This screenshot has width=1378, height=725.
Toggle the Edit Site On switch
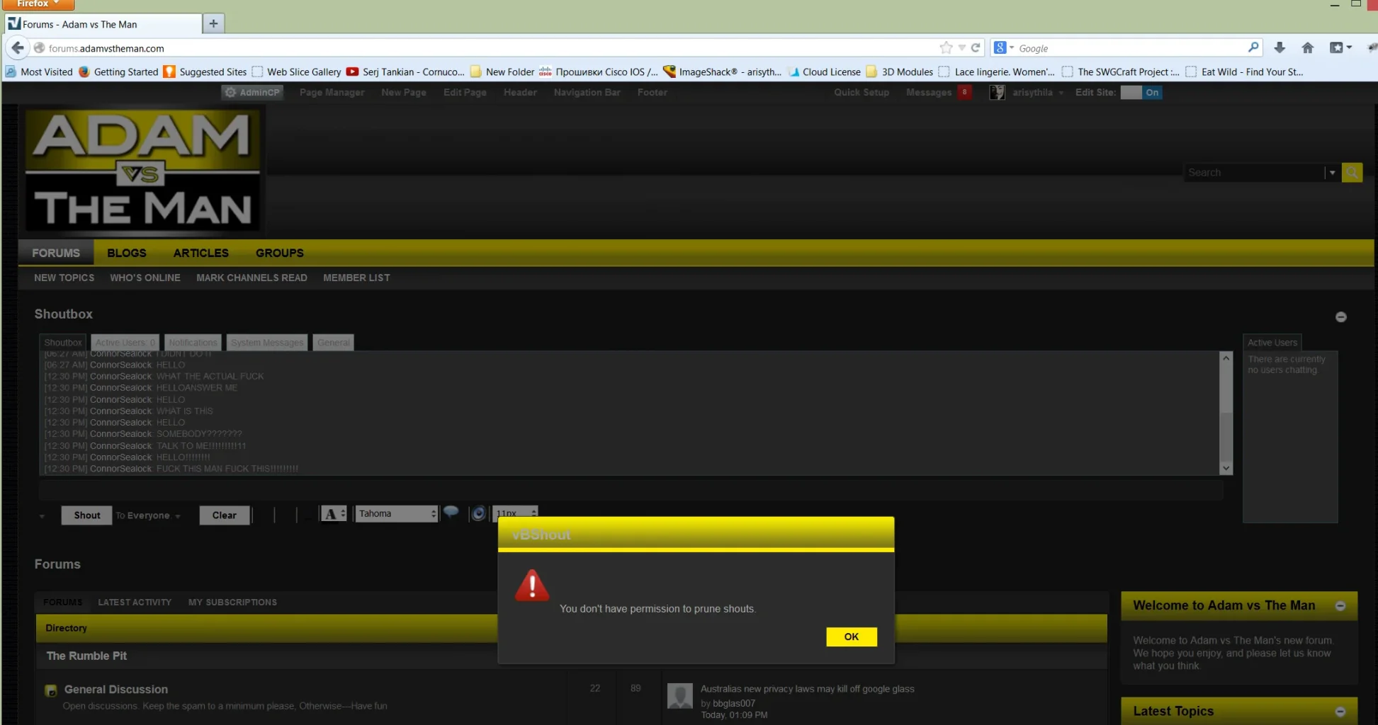(1141, 92)
